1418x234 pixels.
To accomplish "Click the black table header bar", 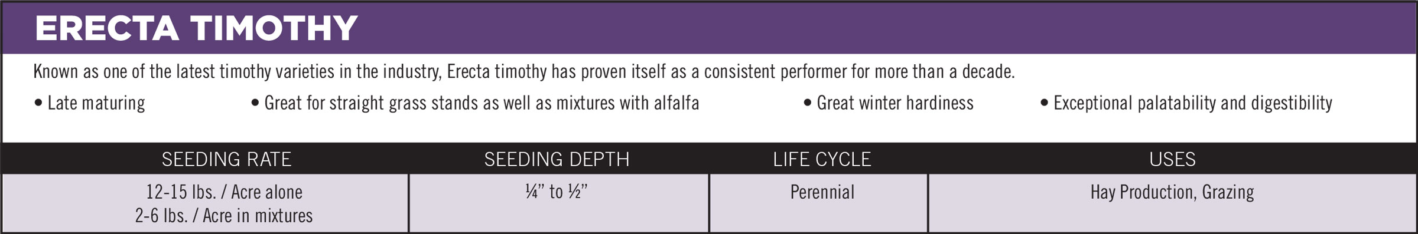I will tap(709, 159).
